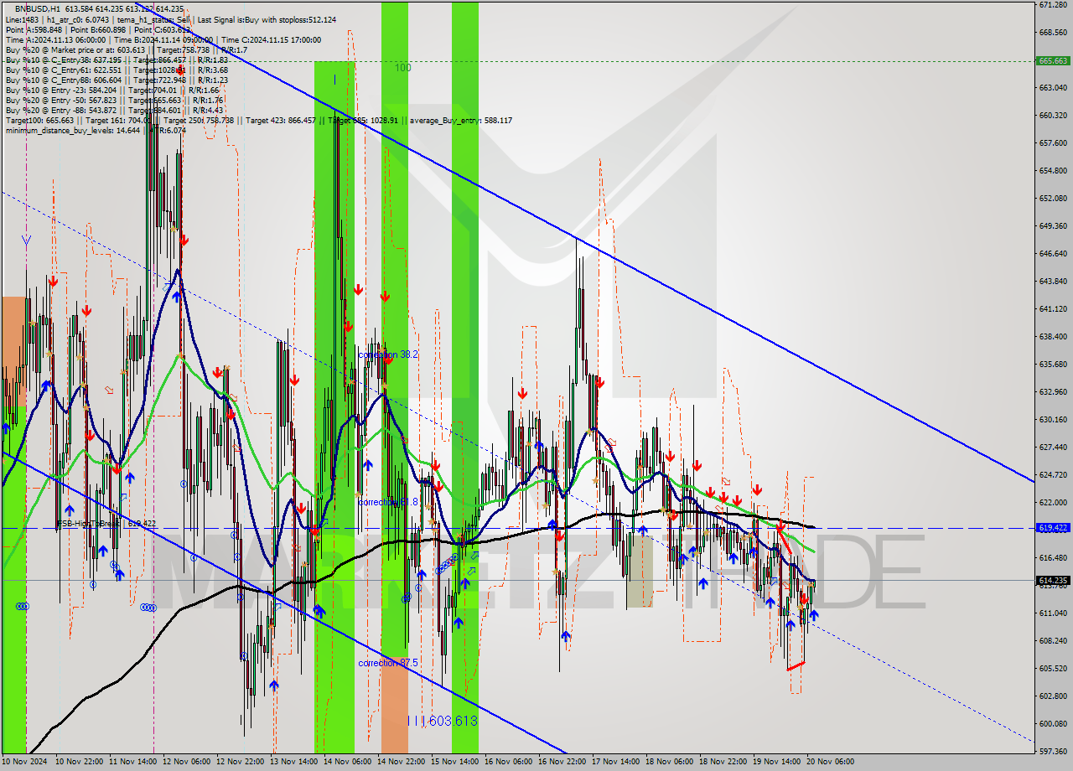Click the '16 Nov 22:00' time label
Screen dimensions: 1073x771
coord(562,762)
